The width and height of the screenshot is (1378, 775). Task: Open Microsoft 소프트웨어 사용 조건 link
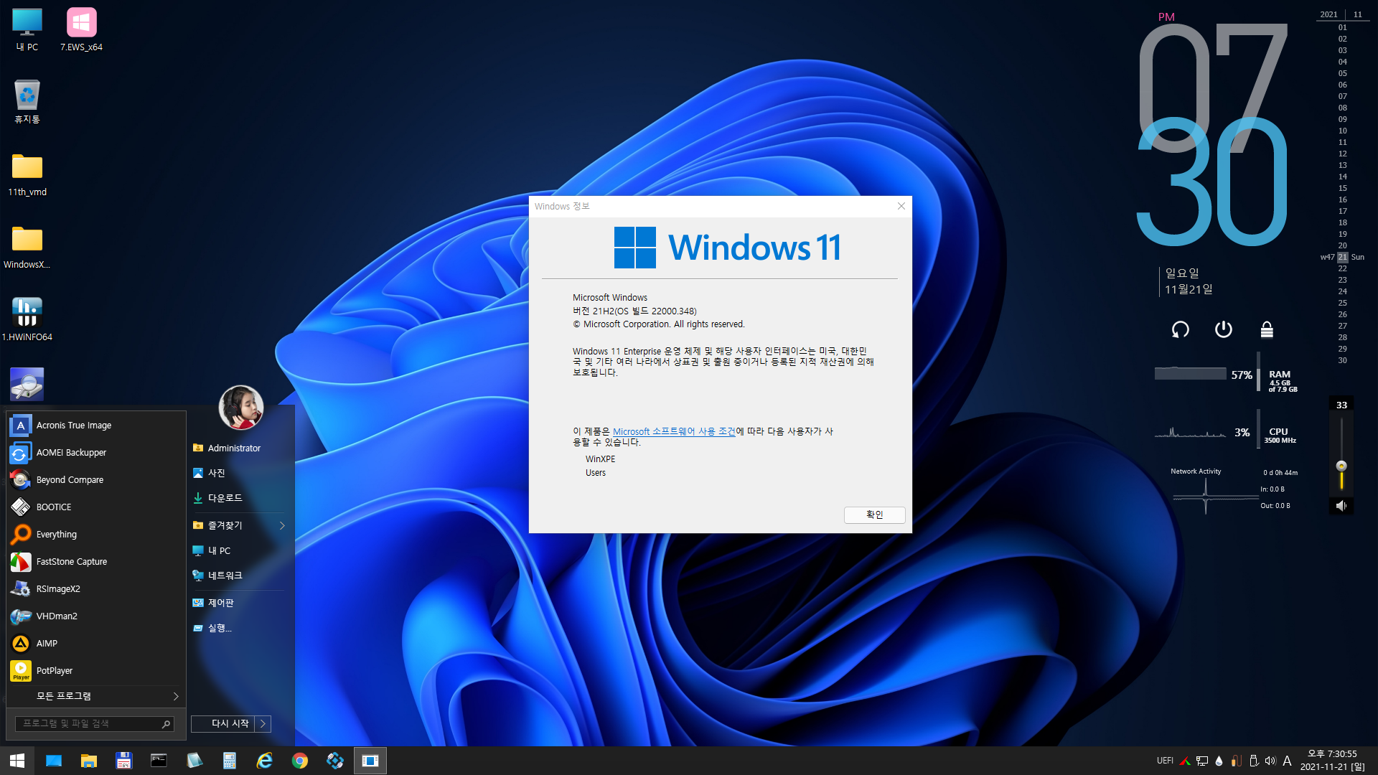coord(674,431)
